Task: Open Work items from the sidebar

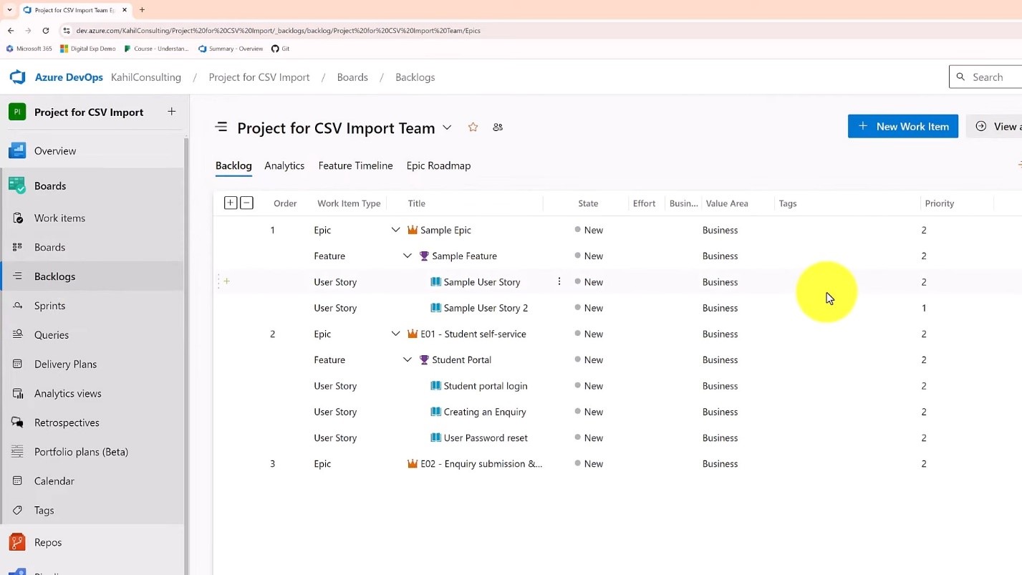Action: tap(61, 218)
